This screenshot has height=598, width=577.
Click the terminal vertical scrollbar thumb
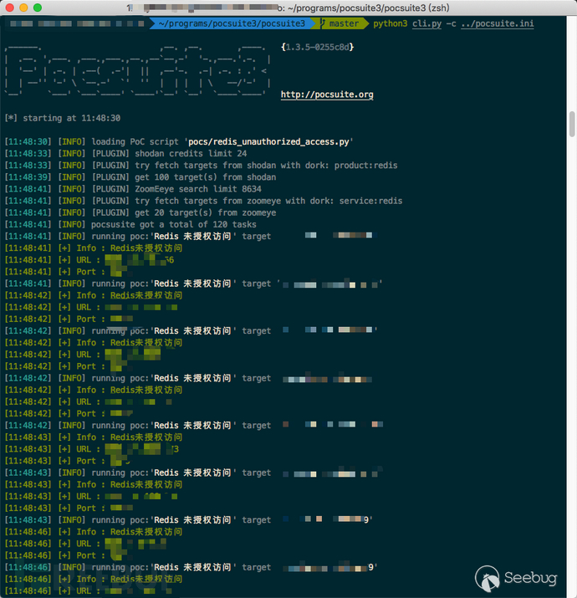coord(572,124)
